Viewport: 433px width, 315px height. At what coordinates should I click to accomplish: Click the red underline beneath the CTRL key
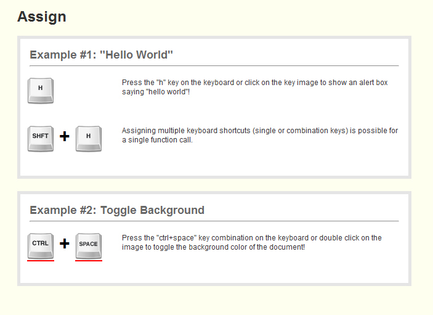point(41,261)
